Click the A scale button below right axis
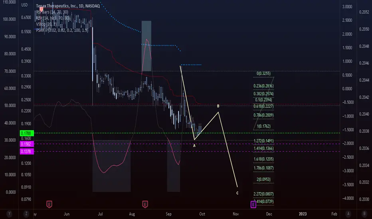Viewport: 372px width, 219px height. [348, 214]
